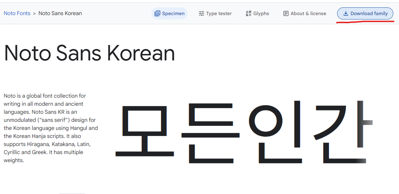Screen dimensions: 399x194
Task: Open the Glyphs tab
Action: 257,13
